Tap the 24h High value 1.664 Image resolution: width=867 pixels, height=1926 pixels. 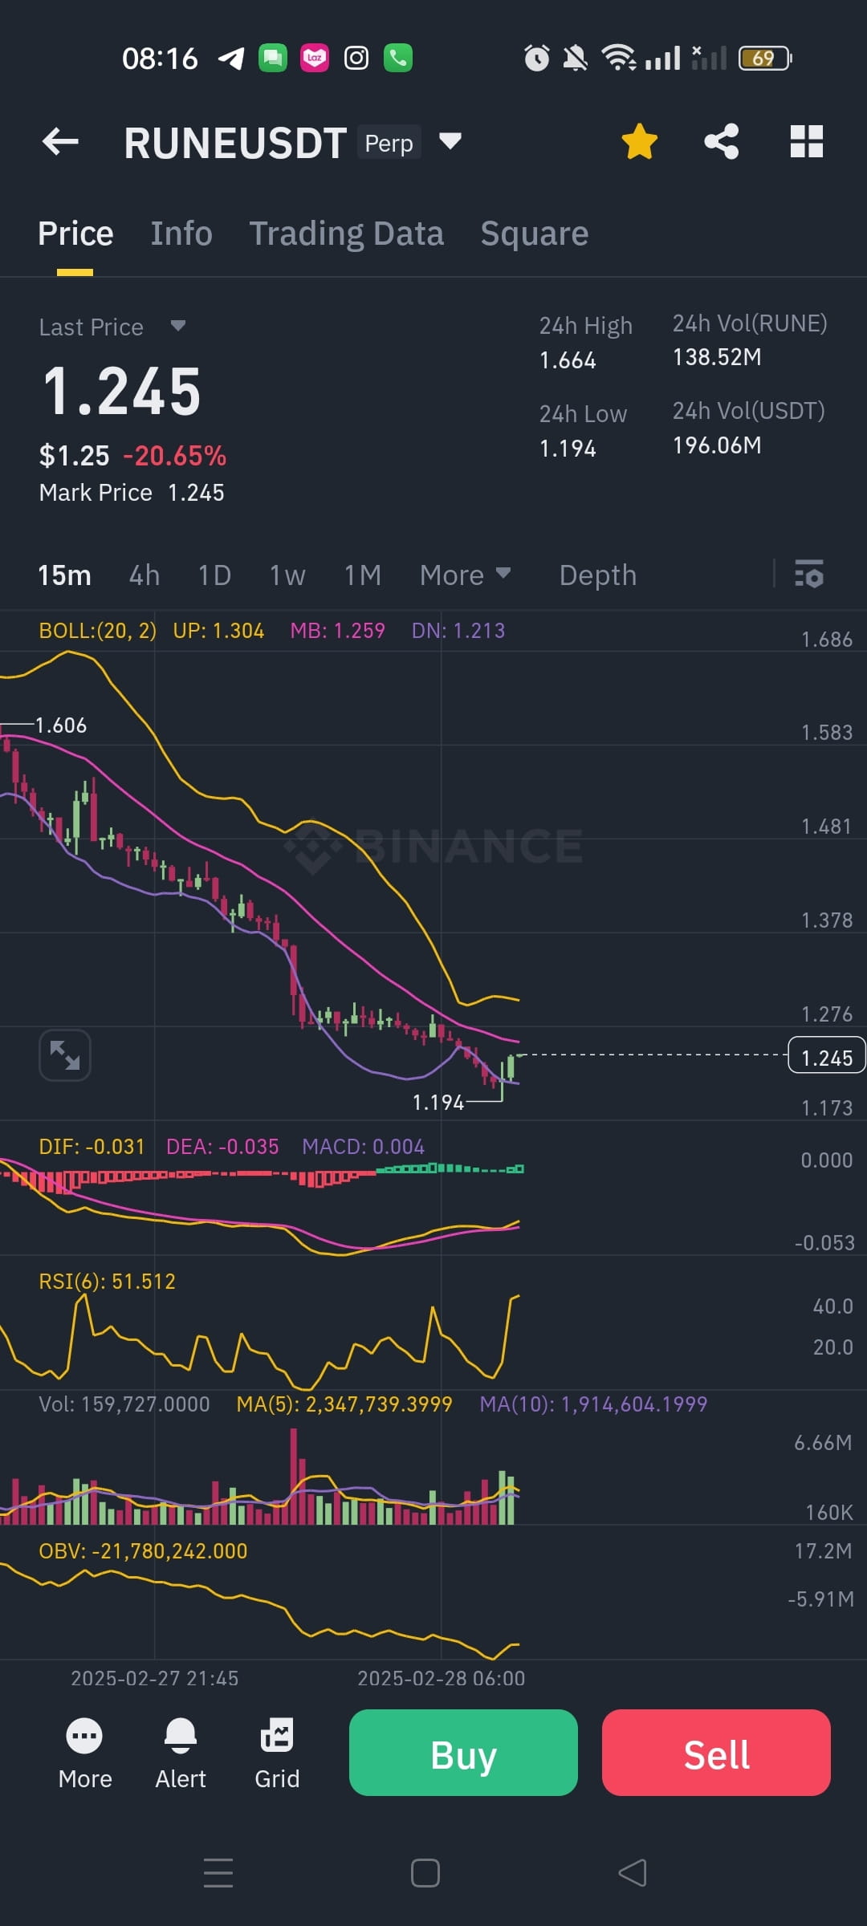[x=568, y=360]
